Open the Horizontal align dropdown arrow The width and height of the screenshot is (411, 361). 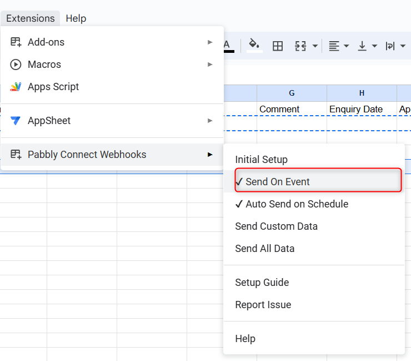click(x=346, y=46)
